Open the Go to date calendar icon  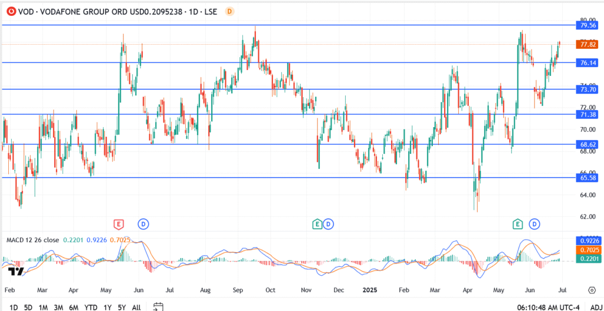pyautogui.click(x=157, y=306)
